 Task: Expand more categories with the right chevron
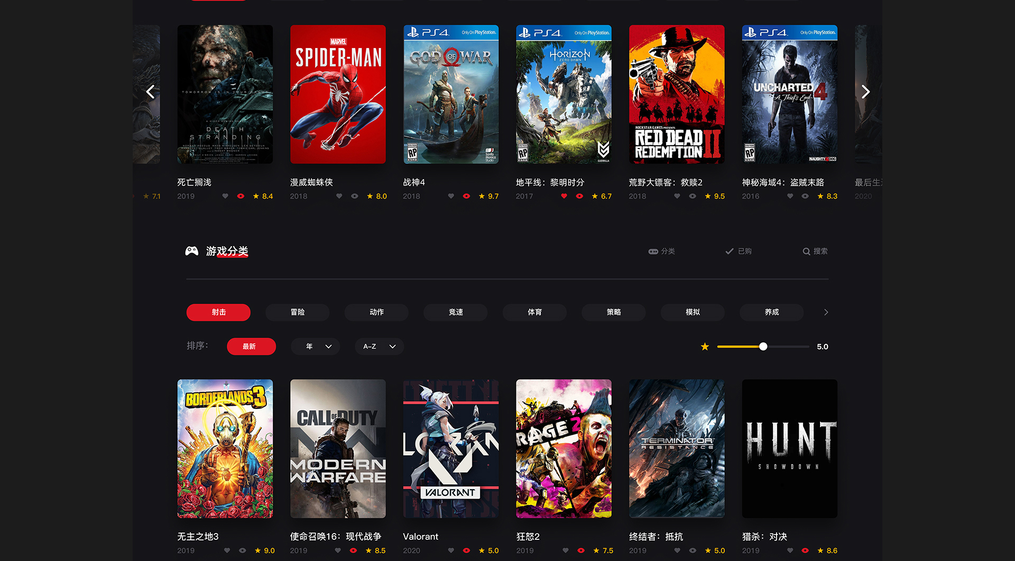pos(826,312)
